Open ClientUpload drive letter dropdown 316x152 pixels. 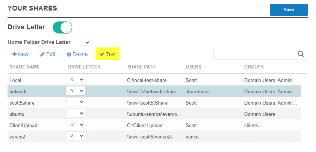pos(76,125)
